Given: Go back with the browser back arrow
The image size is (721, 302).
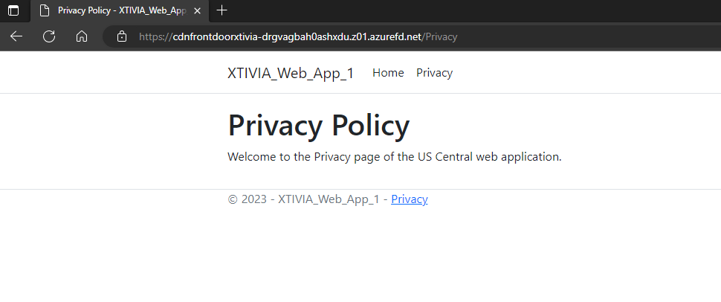Looking at the screenshot, I should click(x=16, y=36).
